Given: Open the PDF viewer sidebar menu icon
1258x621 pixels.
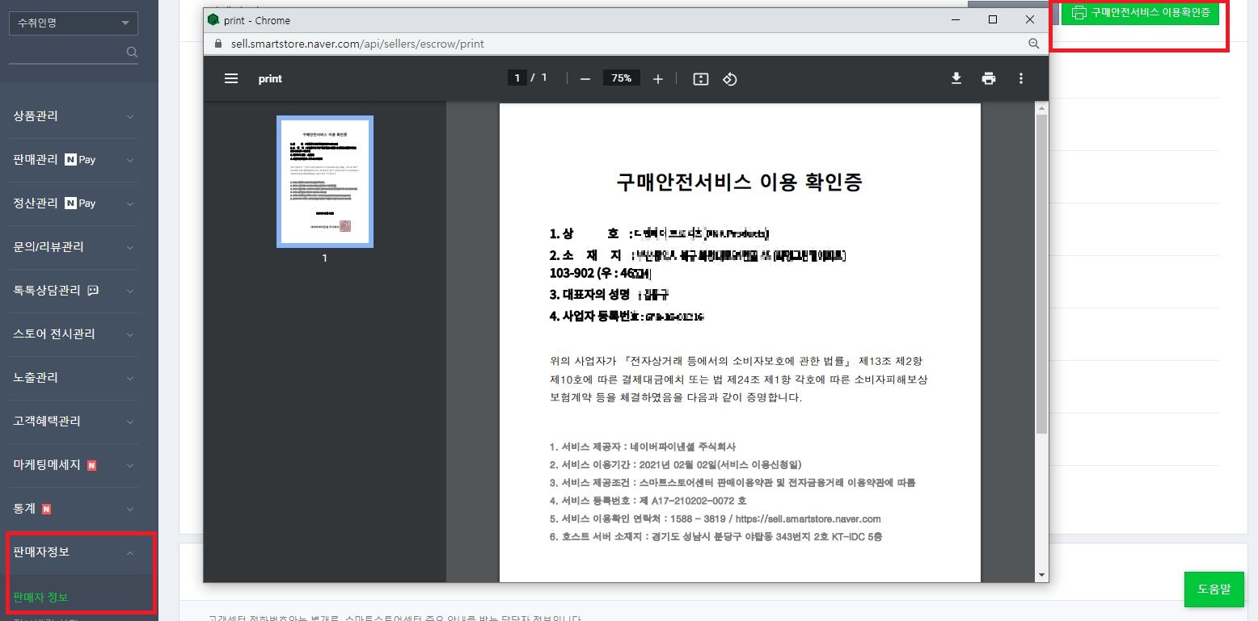Looking at the screenshot, I should coord(231,78).
